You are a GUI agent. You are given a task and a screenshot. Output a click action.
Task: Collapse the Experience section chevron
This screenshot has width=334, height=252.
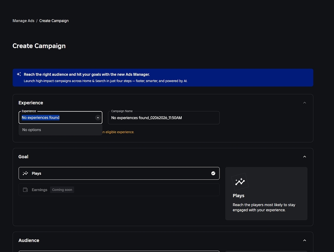click(x=304, y=103)
